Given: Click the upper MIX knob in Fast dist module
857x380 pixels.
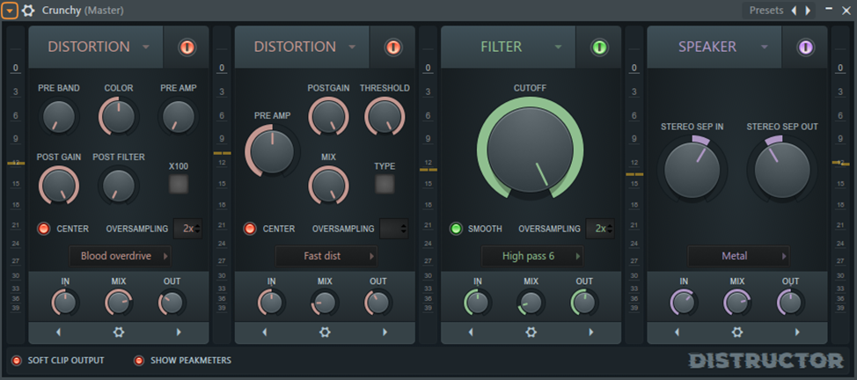Looking at the screenshot, I should (328, 186).
